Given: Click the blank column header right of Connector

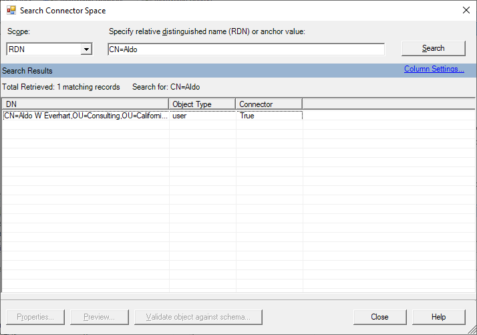Looking at the screenshot, I should click(387, 104).
